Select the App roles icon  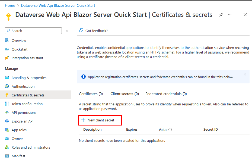click(7, 130)
